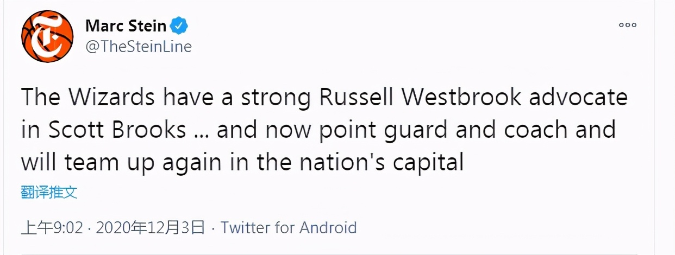Screen dimensions: 675x255
Task: Open the @TheSteinLine handle link
Action: click(139, 47)
